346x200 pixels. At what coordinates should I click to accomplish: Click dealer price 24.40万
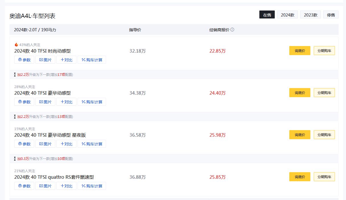pyautogui.click(x=217, y=93)
